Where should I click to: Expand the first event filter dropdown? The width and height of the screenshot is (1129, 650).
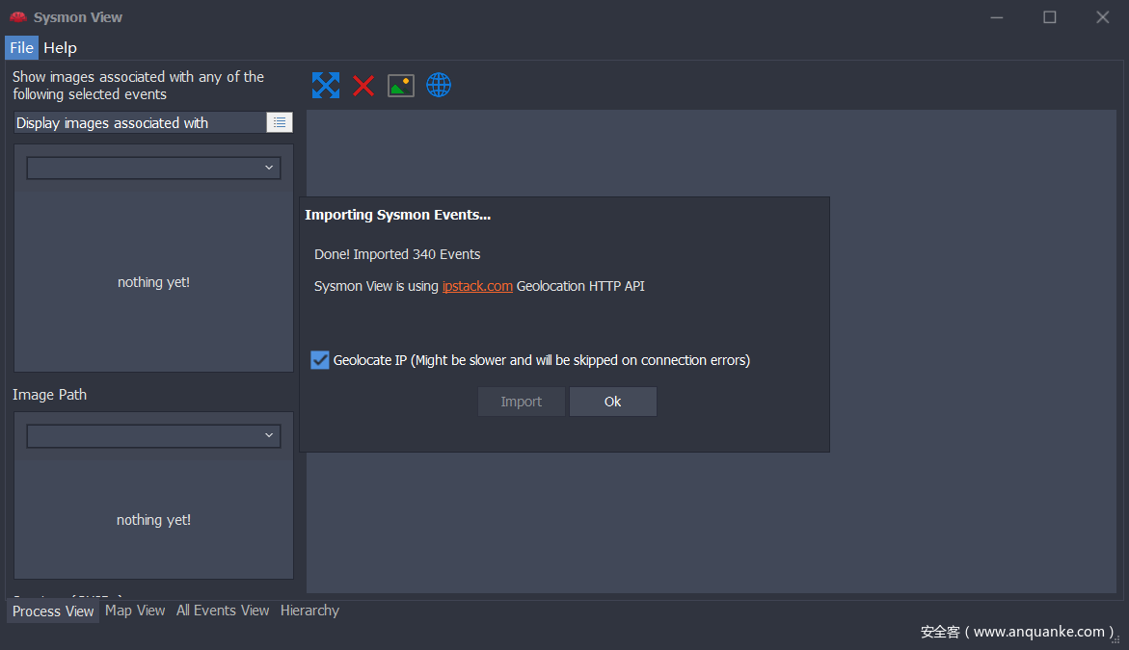(x=153, y=169)
